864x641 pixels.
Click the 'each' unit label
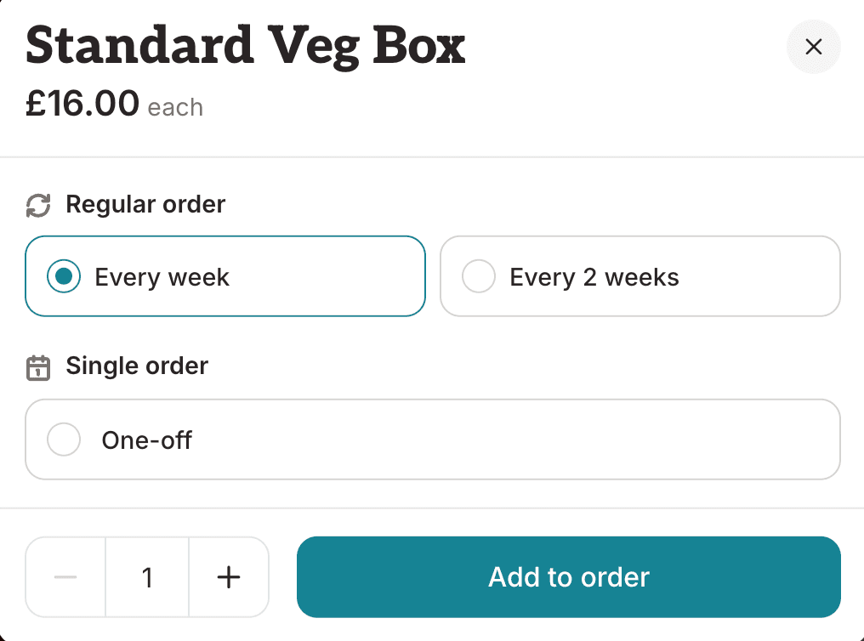[175, 107]
